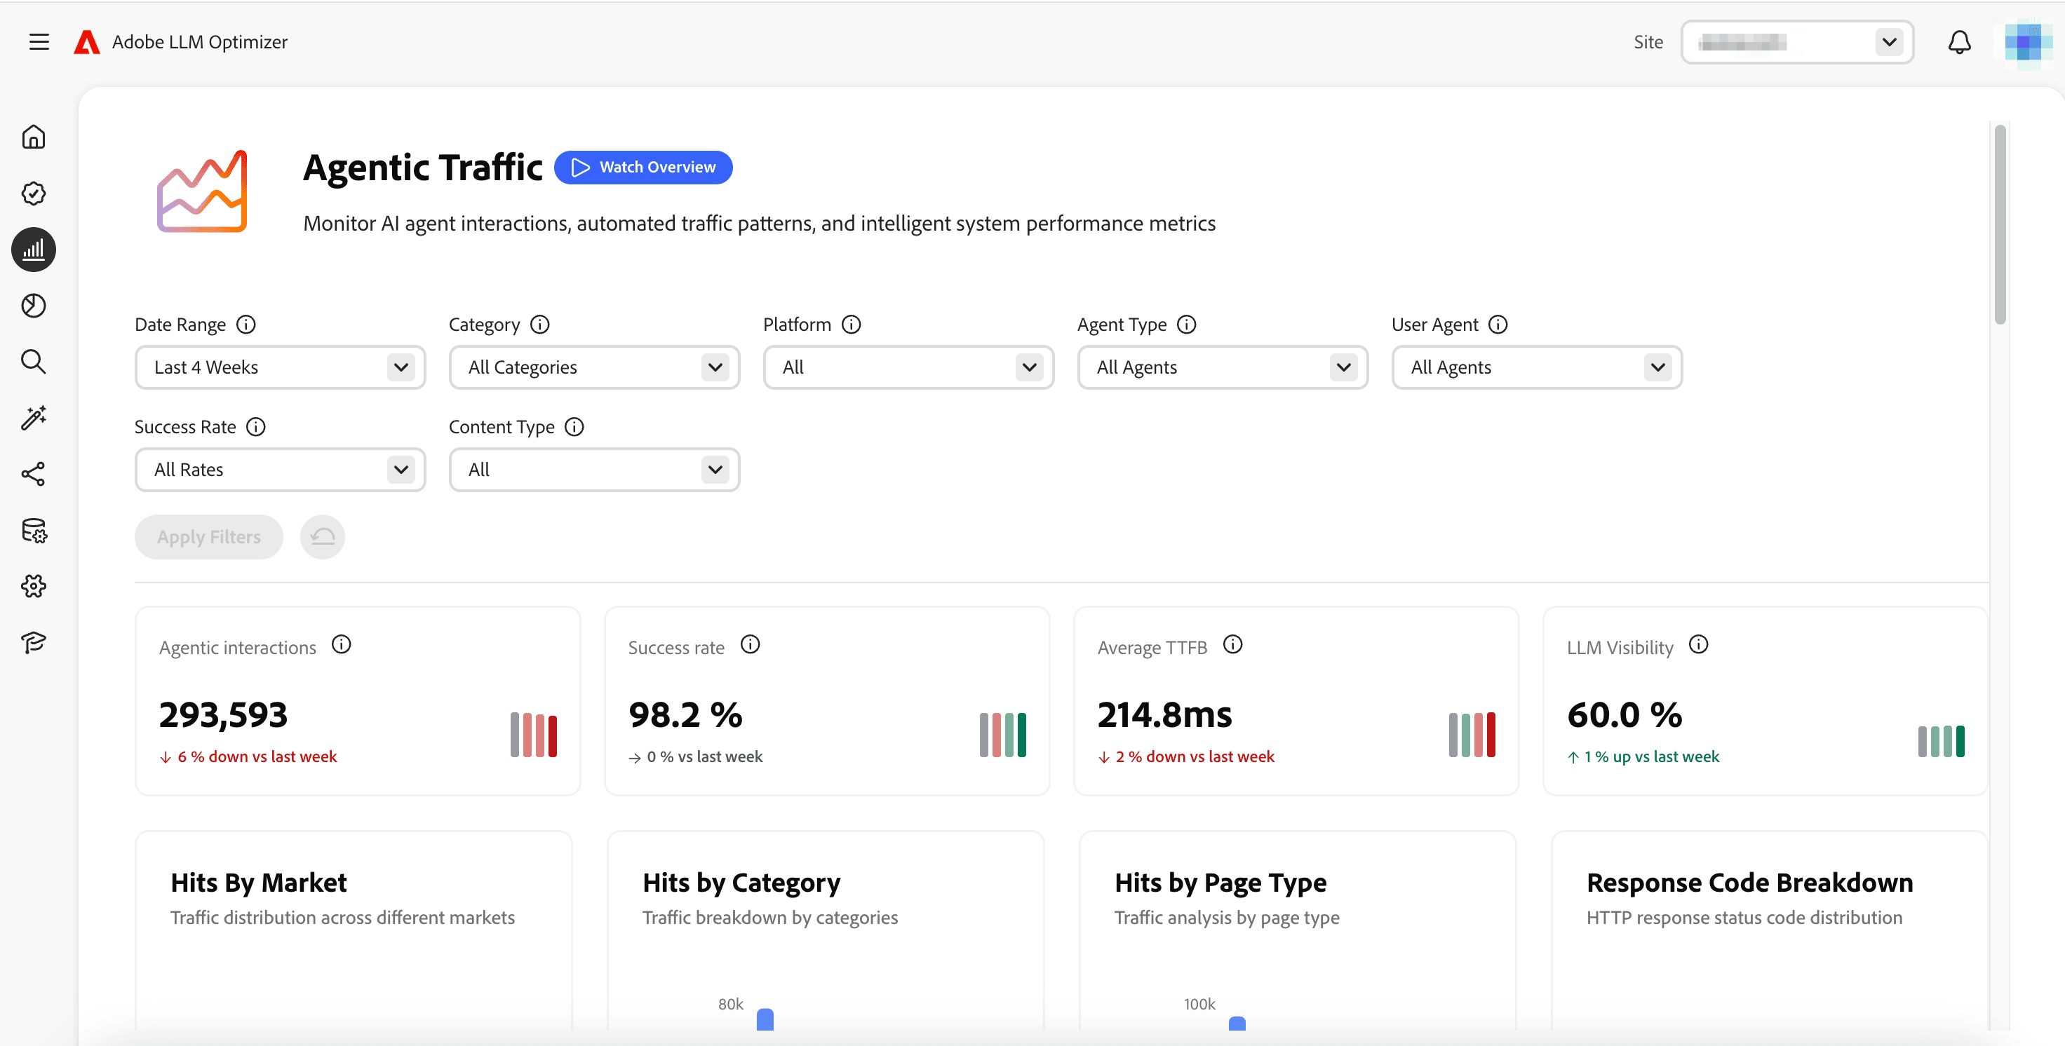Click the 293,593 interactions value
The height and width of the screenshot is (1046, 2065).
pyautogui.click(x=223, y=715)
